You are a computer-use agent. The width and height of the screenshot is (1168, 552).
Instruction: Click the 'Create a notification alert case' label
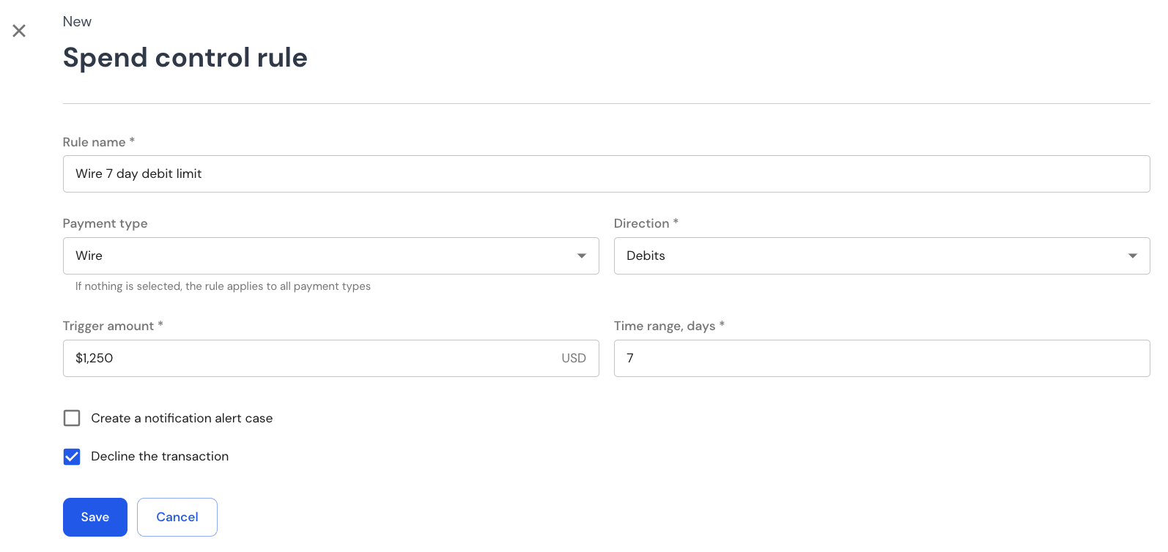coord(182,418)
